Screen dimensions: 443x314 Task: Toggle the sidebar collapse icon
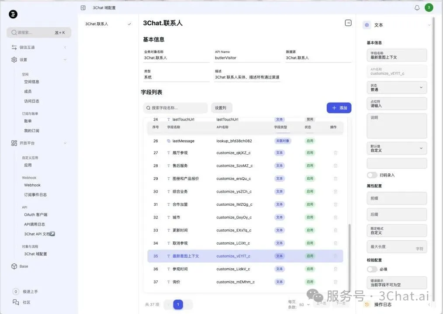pos(83,8)
